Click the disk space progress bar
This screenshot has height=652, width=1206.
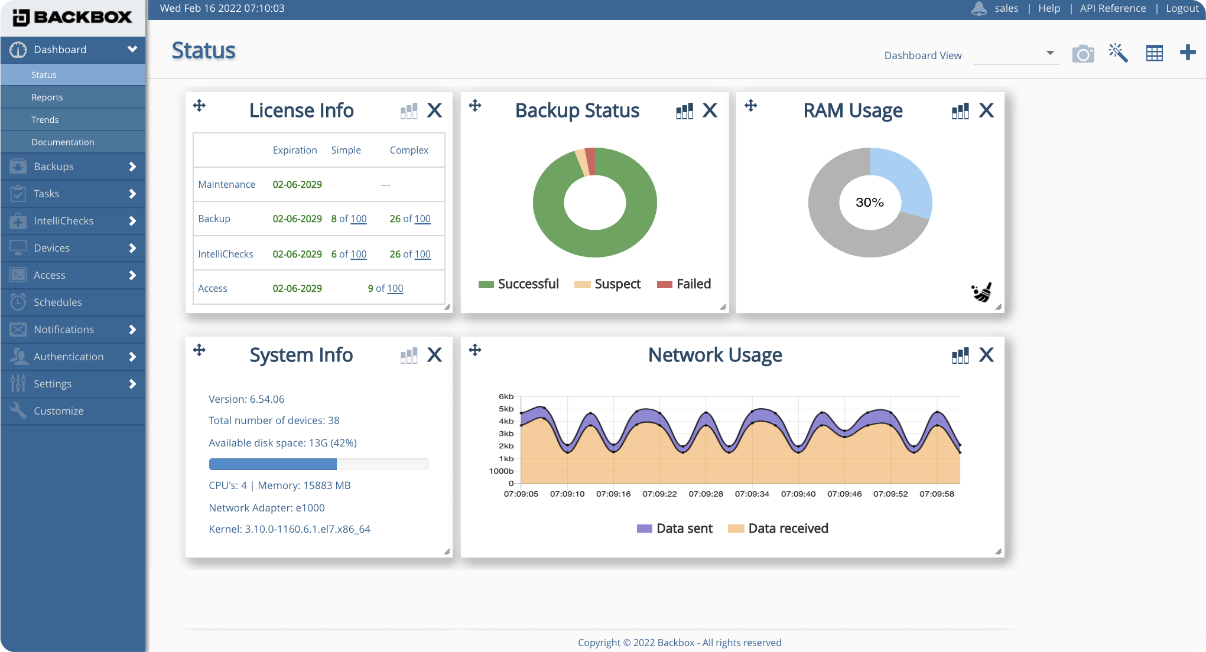pyautogui.click(x=318, y=464)
